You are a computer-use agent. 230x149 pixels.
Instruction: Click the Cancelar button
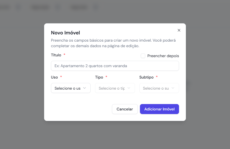[125, 109]
